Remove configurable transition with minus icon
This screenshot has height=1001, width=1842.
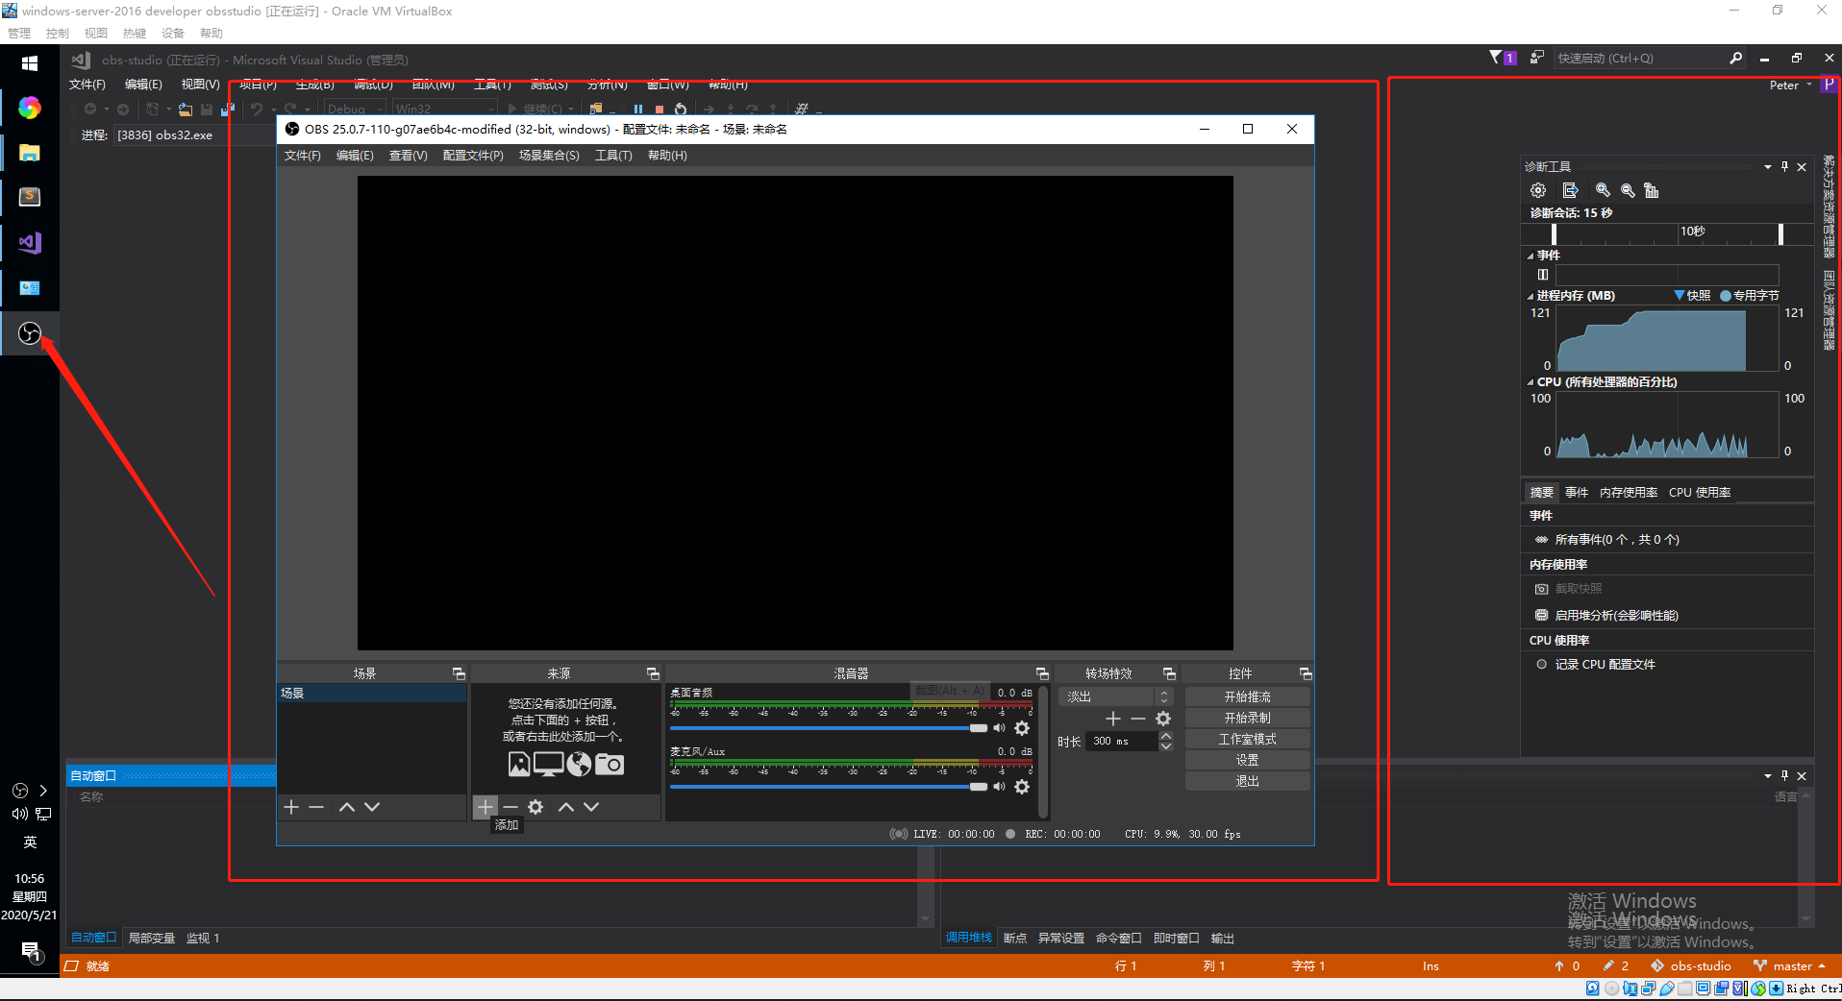1138,719
